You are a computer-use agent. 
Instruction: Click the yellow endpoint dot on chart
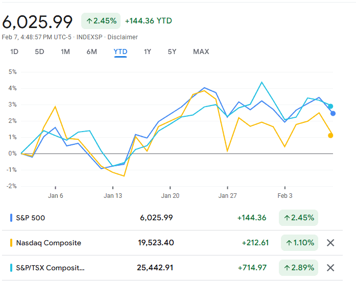pyautogui.click(x=330, y=136)
